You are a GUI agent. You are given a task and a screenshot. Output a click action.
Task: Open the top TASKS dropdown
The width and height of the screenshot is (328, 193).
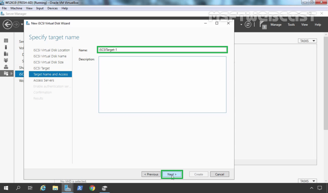click(x=307, y=41)
